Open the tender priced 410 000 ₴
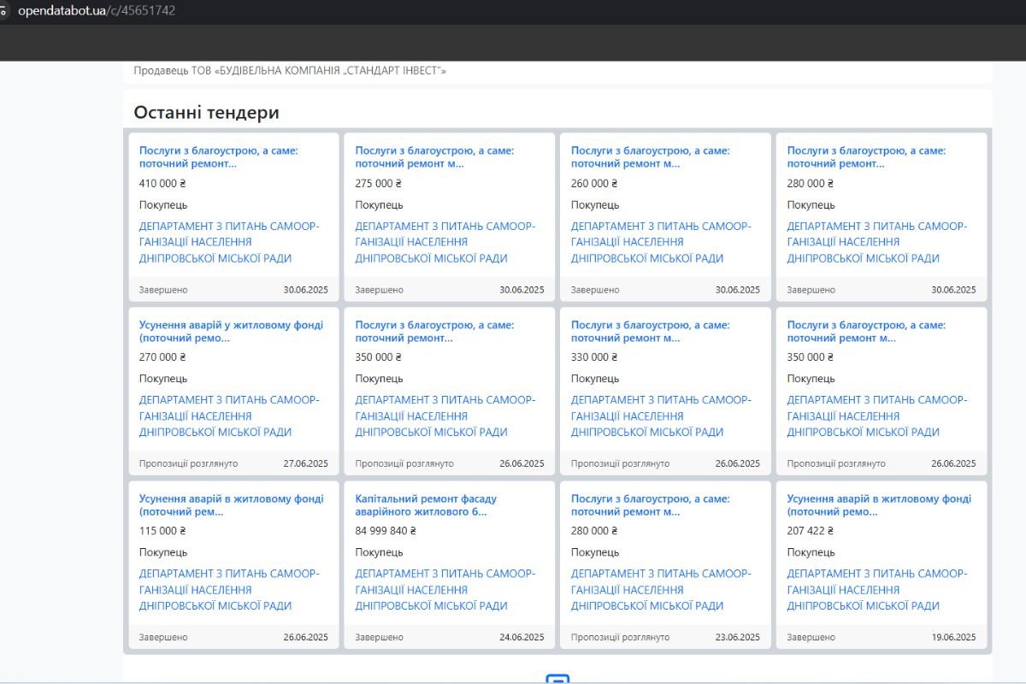 [218, 156]
